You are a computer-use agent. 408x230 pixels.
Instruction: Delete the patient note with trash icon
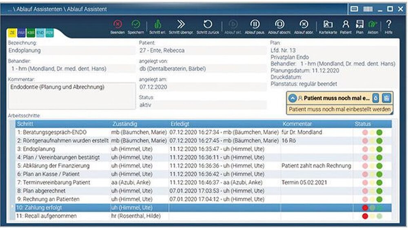[387, 98]
